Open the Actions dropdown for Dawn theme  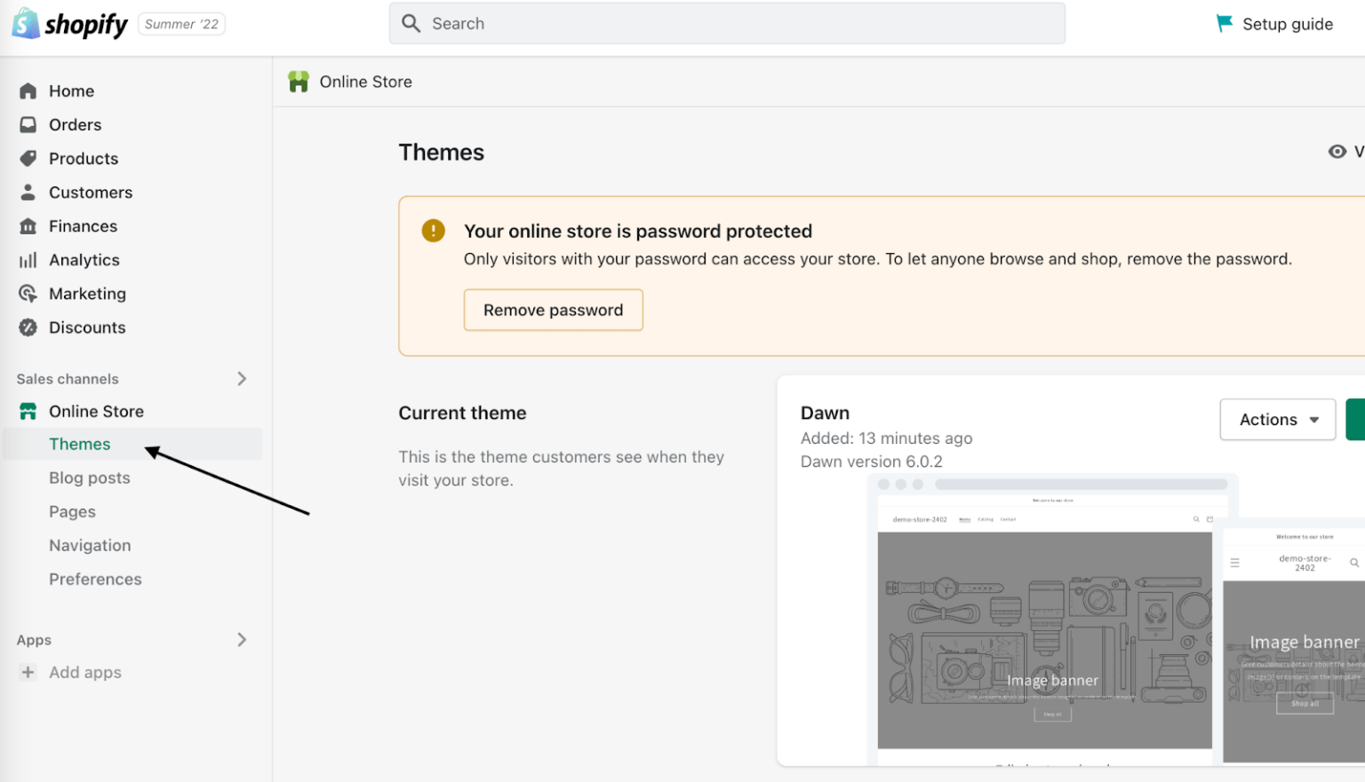(1277, 419)
